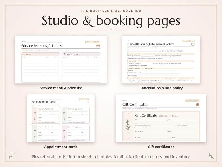
Task: Click the bottle icon next to Peels & Exfoliation
Action: coord(64,54)
